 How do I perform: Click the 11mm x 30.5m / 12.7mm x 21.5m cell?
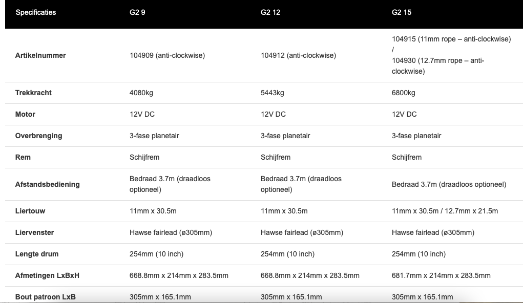[x=445, y=211]
